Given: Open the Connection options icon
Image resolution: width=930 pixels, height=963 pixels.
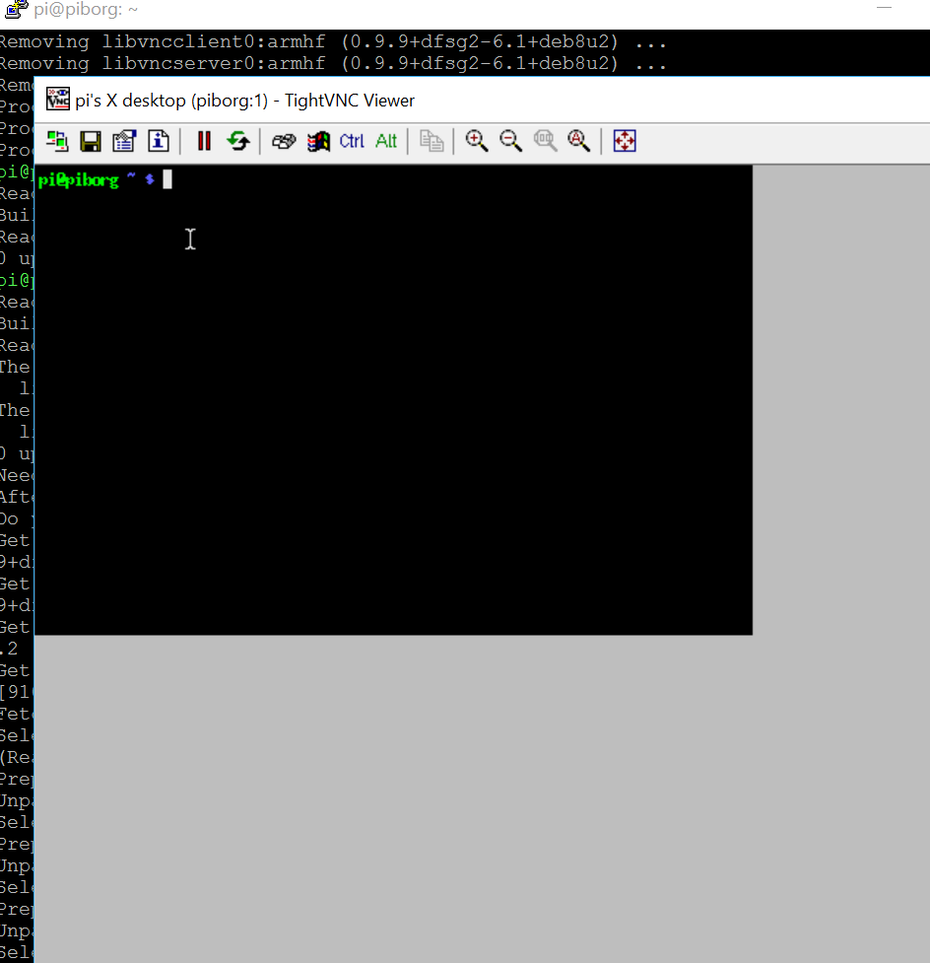Looking at the screenshot, I should 124,141.
